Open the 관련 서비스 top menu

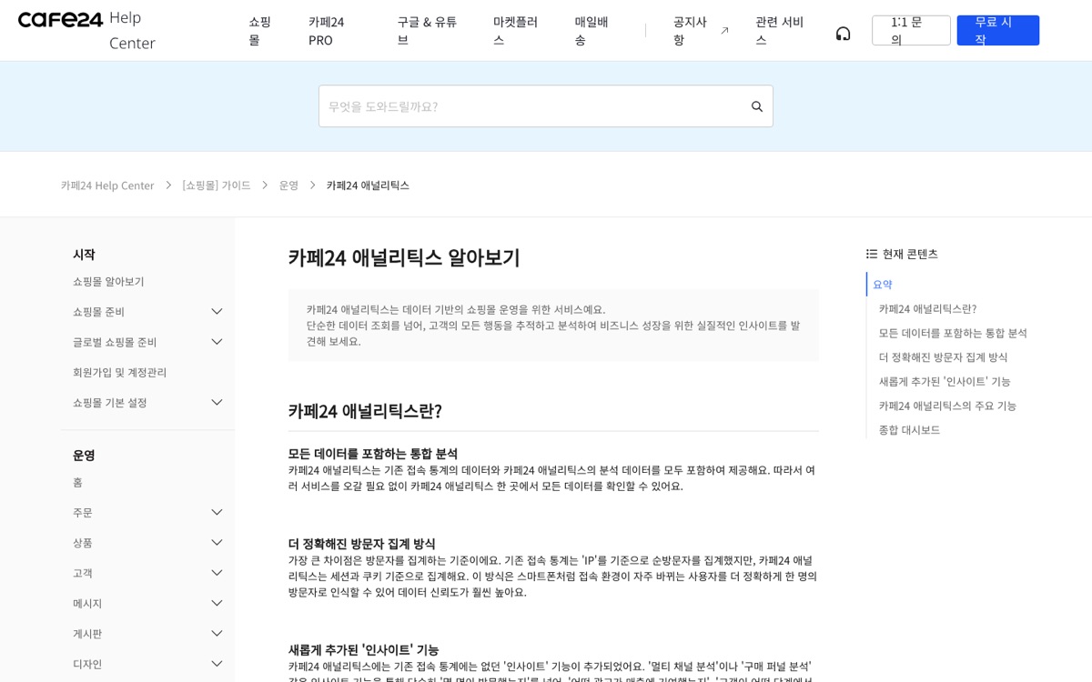780,31
